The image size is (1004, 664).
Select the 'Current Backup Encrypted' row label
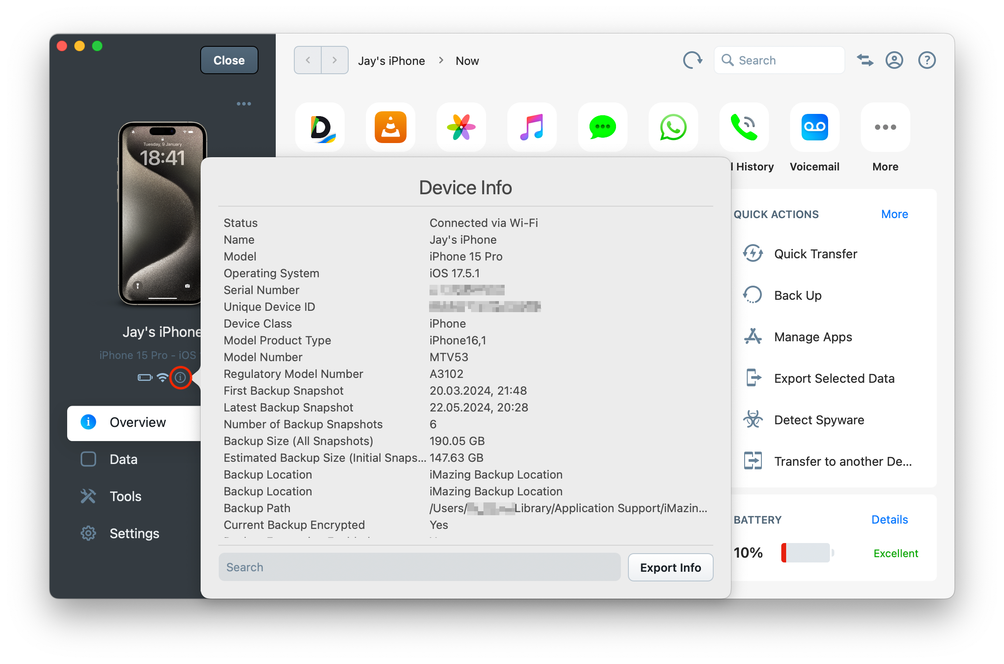point(294,525)
